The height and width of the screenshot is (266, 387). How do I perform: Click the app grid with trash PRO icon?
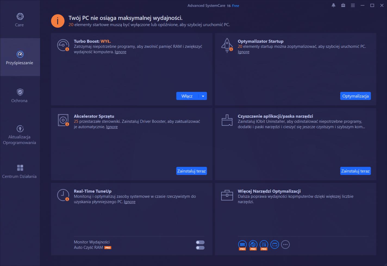pos(264,244)
